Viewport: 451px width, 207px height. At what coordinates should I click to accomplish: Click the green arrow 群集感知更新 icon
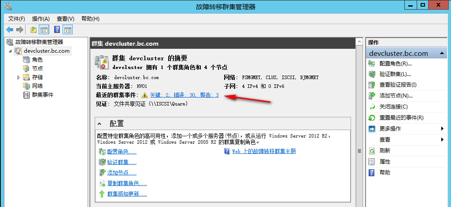coord(102,194)
